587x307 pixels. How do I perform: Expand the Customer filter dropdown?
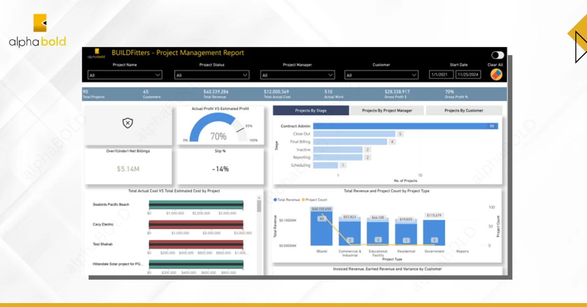pos(382,75)
